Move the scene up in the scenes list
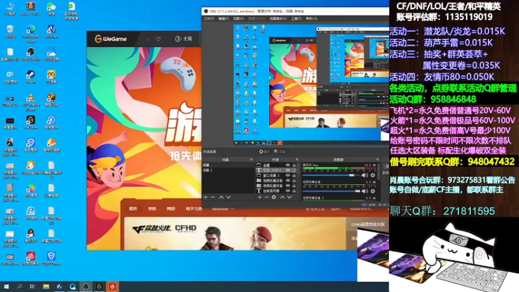This screenshot has width=519, height=292. point(221,197)
